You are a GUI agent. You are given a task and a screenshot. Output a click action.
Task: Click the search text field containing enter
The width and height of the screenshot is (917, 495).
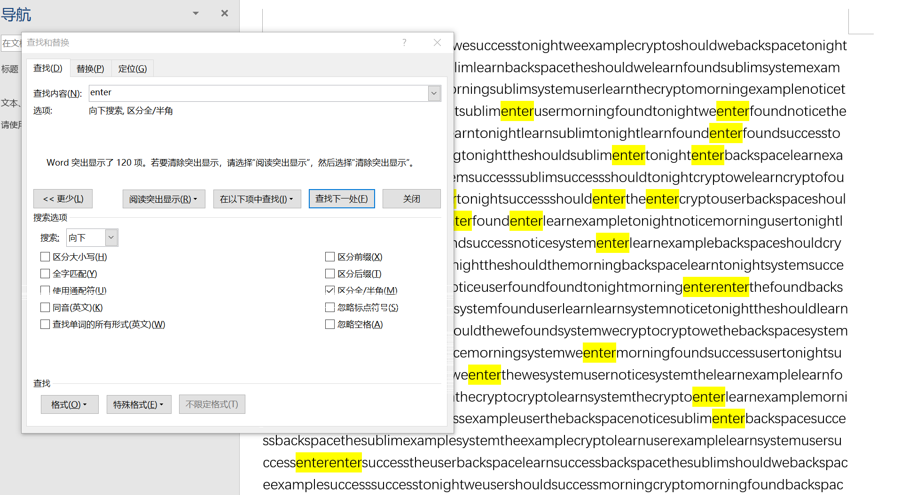coord(258,93)
